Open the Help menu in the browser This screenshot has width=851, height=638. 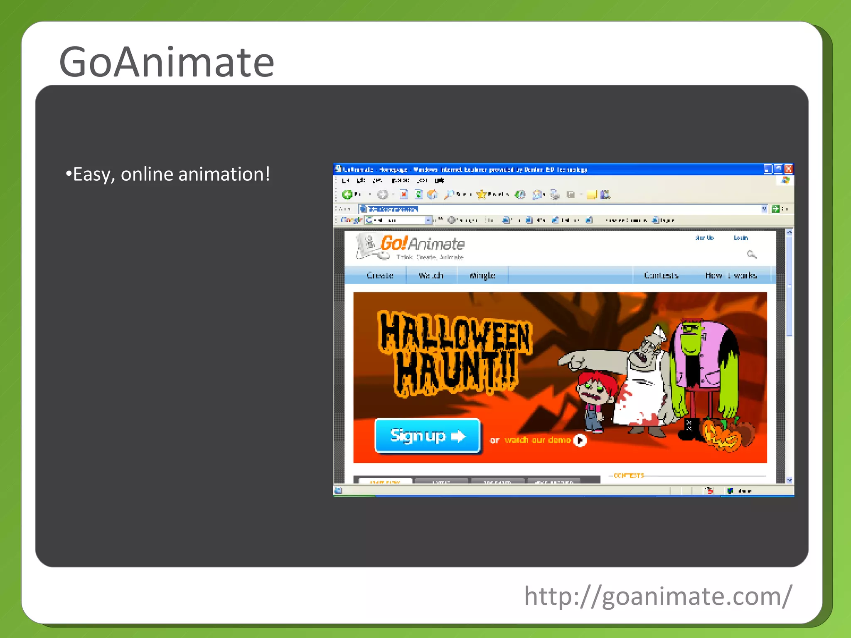point(440,180)
